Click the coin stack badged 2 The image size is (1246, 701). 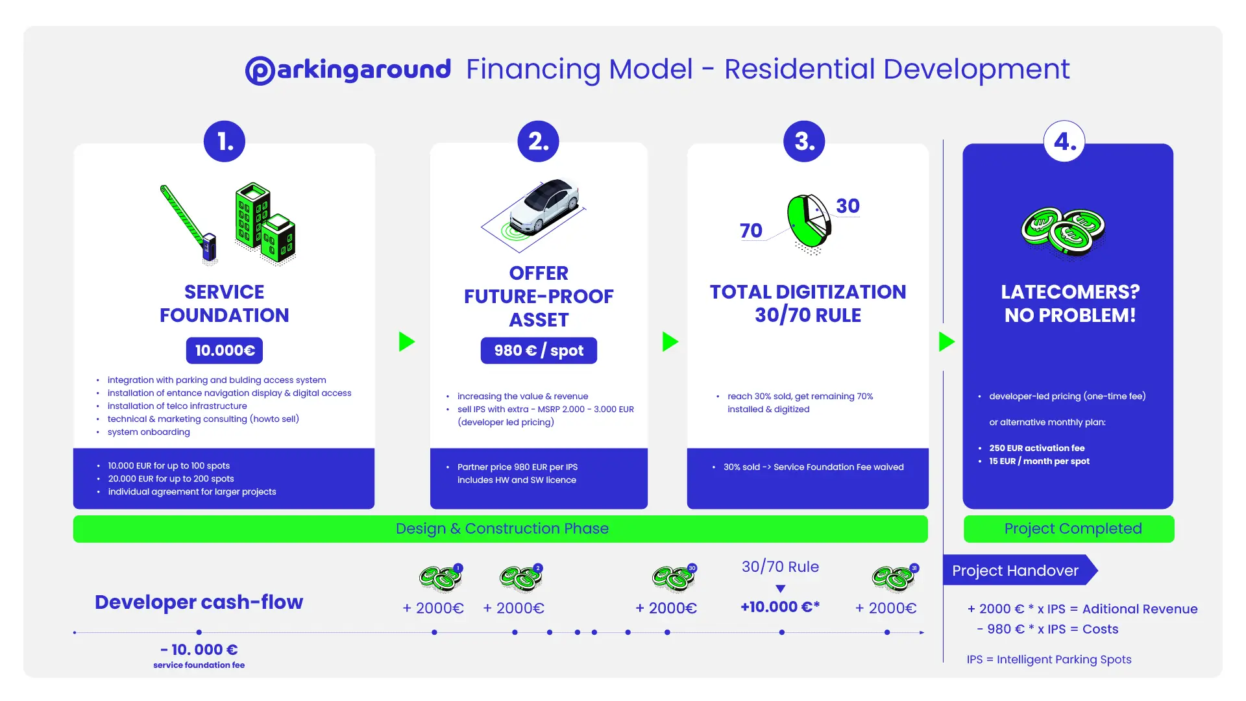[521, 578]
